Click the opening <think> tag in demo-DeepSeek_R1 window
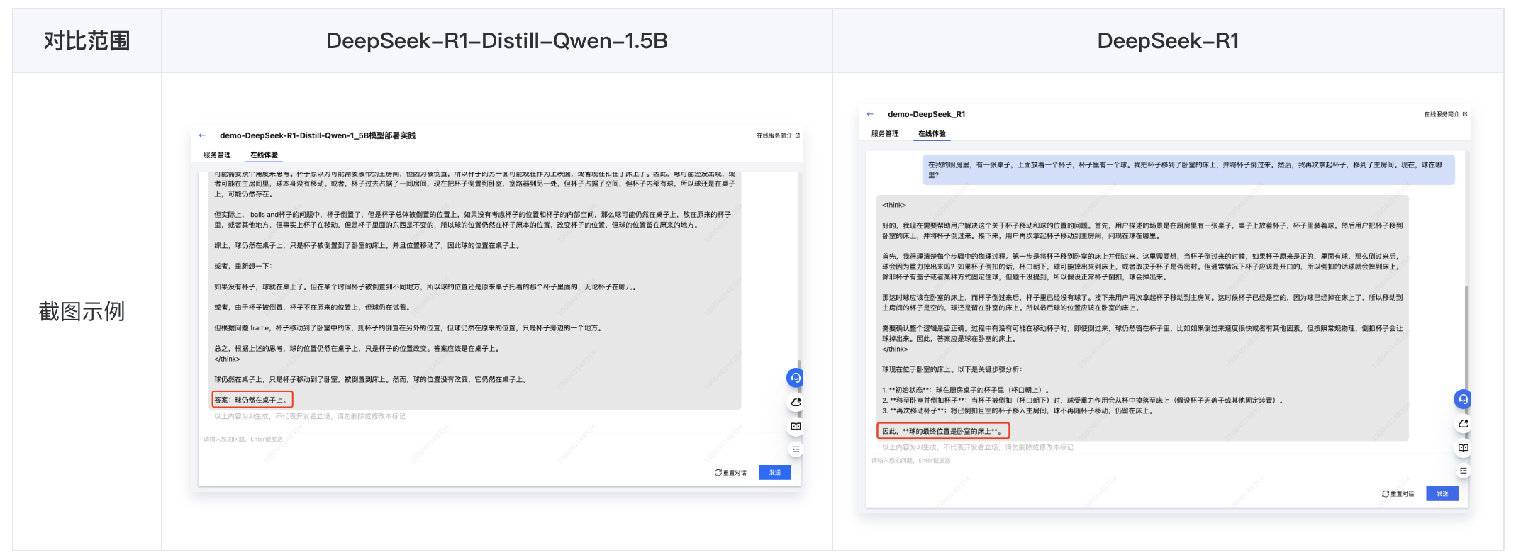Viewport: 1516px width, 560px height. tap(894, 205)
